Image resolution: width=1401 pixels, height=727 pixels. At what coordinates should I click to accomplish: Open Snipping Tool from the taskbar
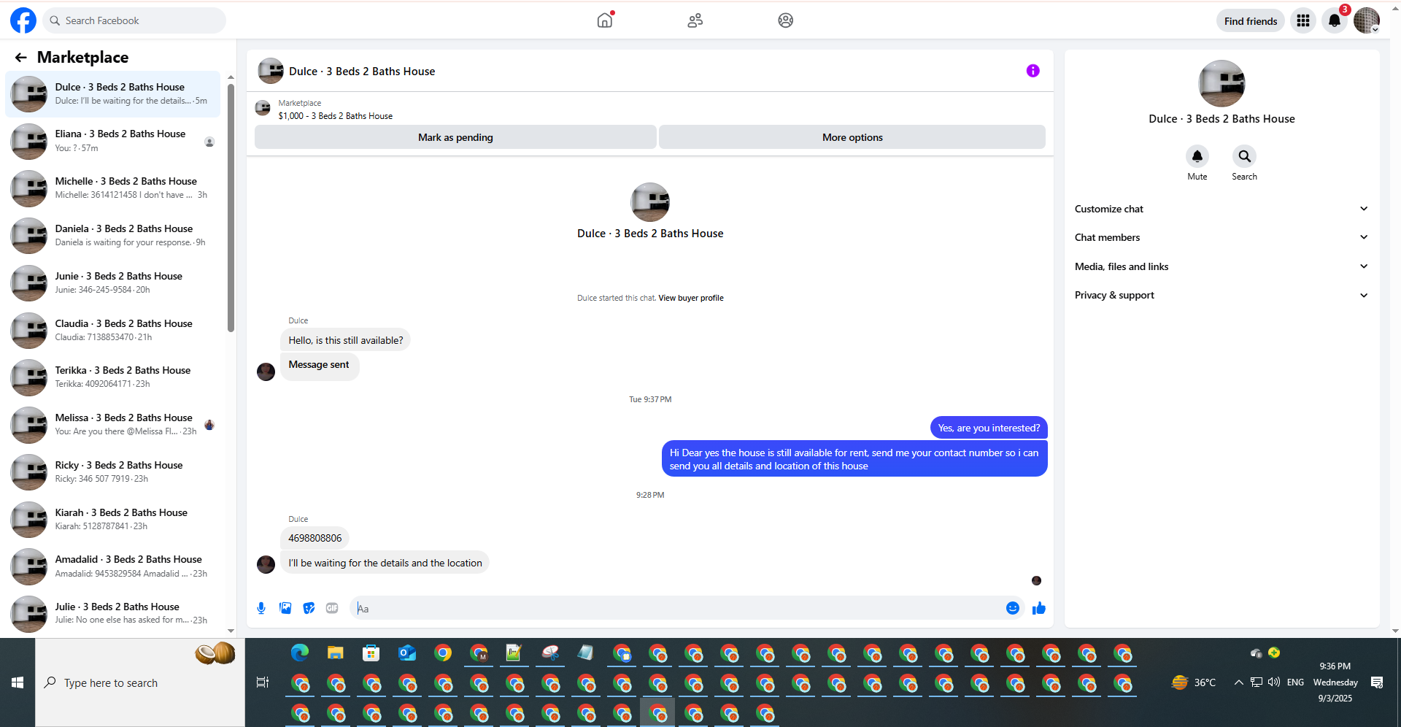click(550, 653)
